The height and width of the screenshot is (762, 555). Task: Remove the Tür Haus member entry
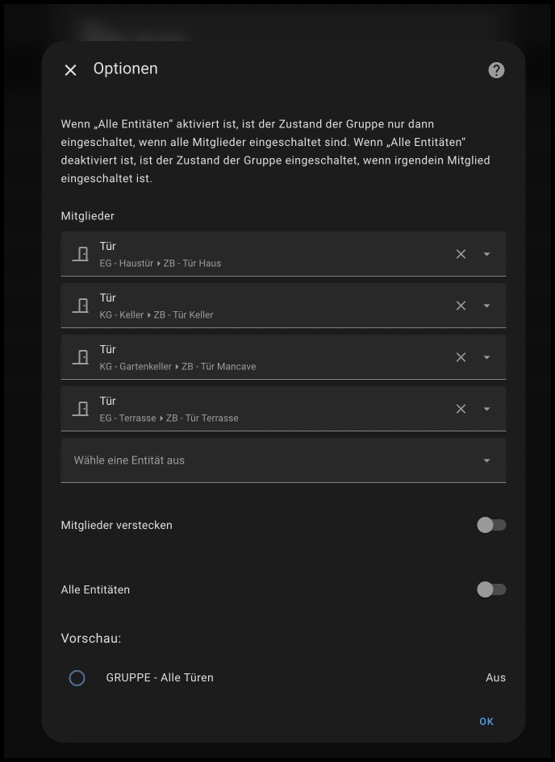point(461,254)
